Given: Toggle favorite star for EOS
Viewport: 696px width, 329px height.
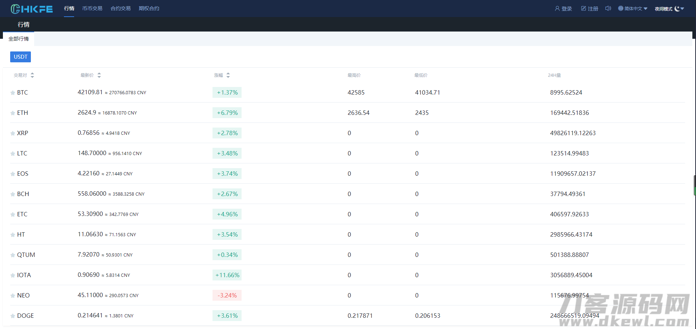Looking at the screenshot, I should (13, 174).
